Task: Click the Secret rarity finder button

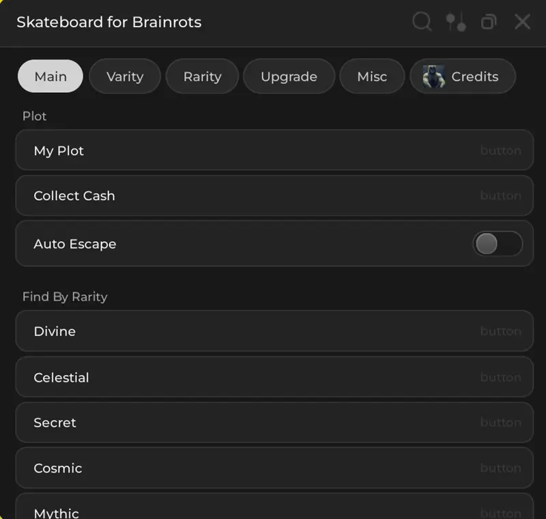Action: tap(273, 422)
